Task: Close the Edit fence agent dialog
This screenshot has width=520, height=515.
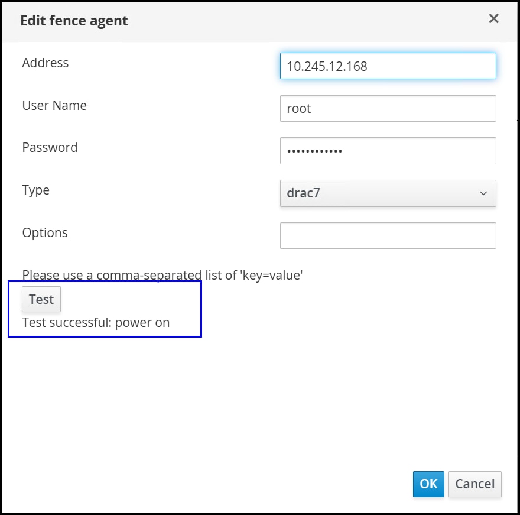Action: pos(493,18)
